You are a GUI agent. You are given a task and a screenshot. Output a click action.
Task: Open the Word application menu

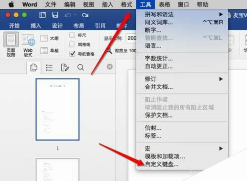click(30, 4)
